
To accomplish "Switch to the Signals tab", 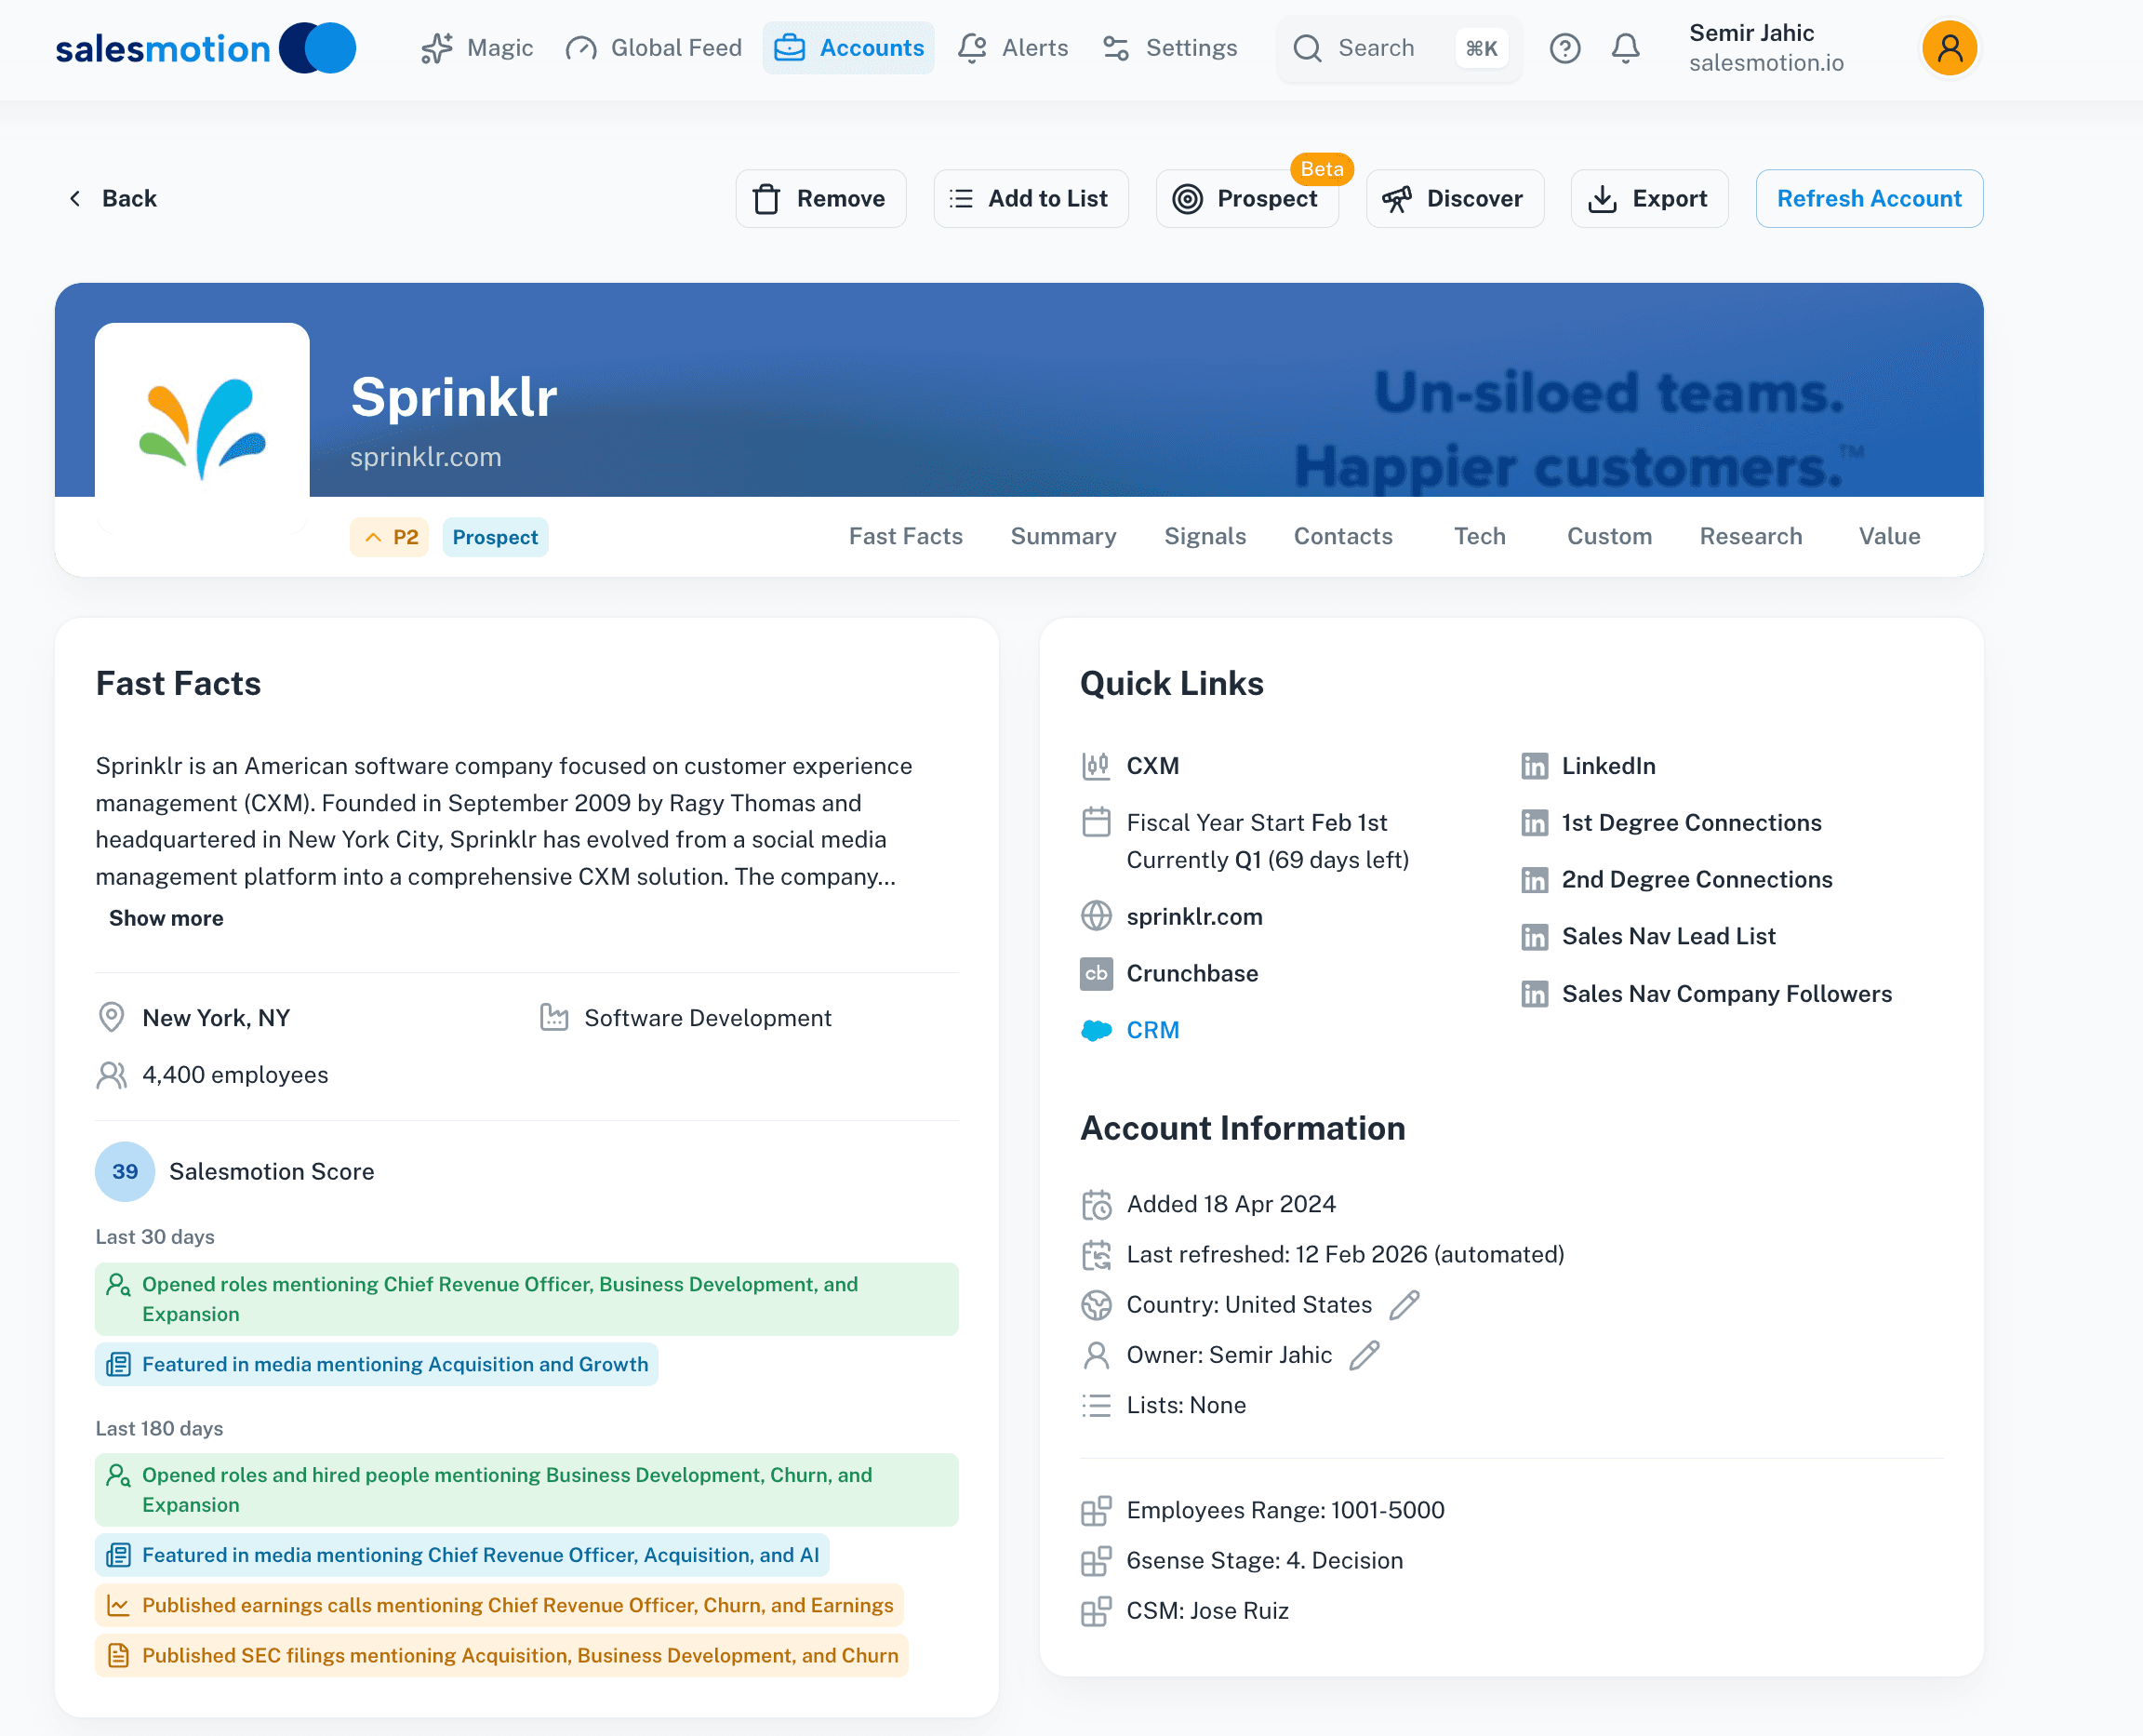I will [x=1205, y=536].
